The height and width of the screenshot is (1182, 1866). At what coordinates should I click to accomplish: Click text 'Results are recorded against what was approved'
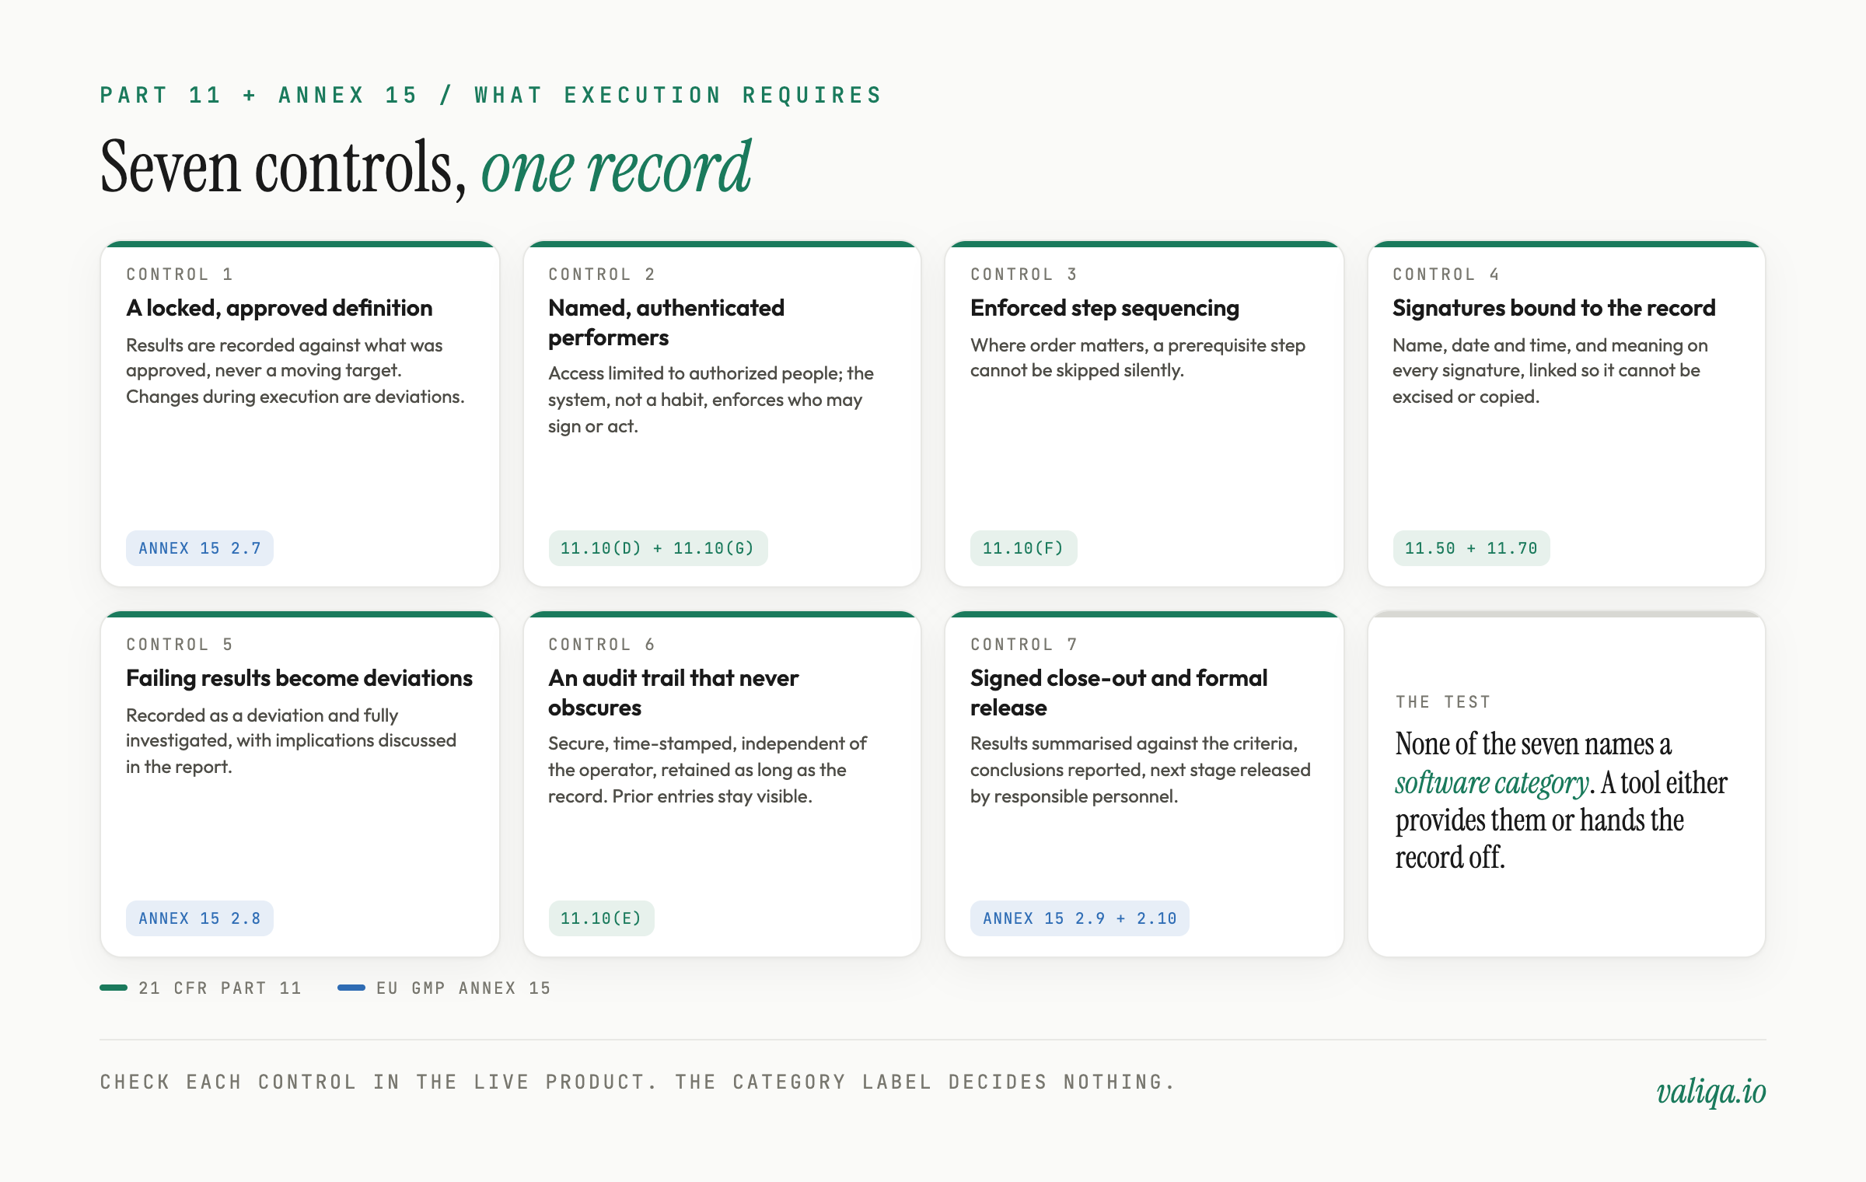coord(285,358)
